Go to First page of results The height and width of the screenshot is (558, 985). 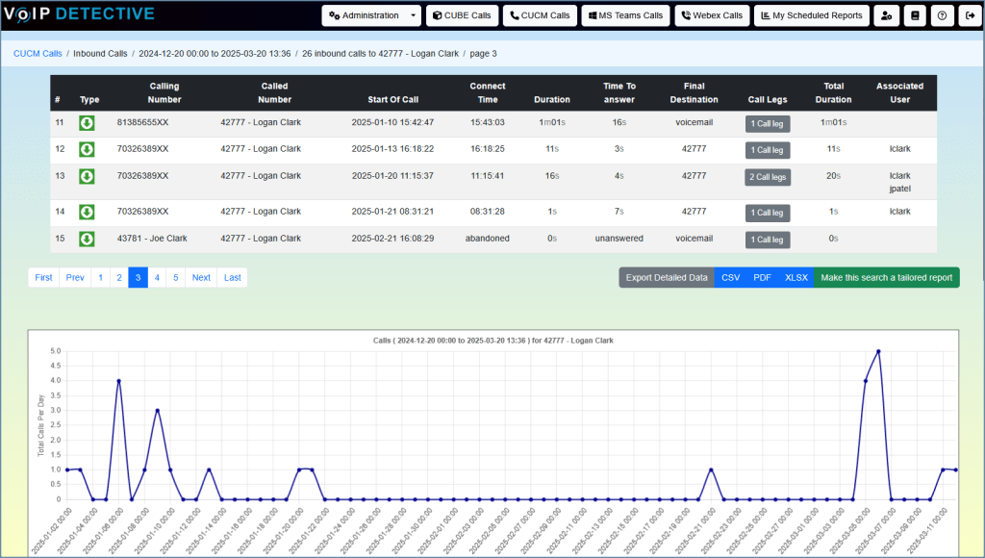44,278
